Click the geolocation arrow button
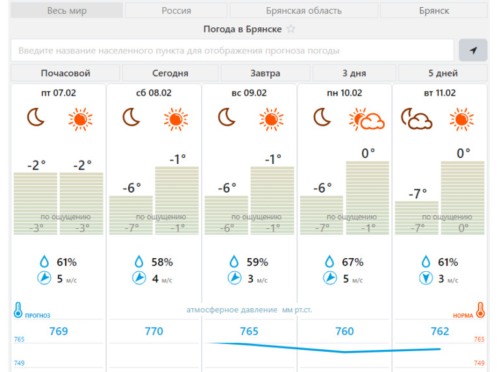 pos(473,51)
